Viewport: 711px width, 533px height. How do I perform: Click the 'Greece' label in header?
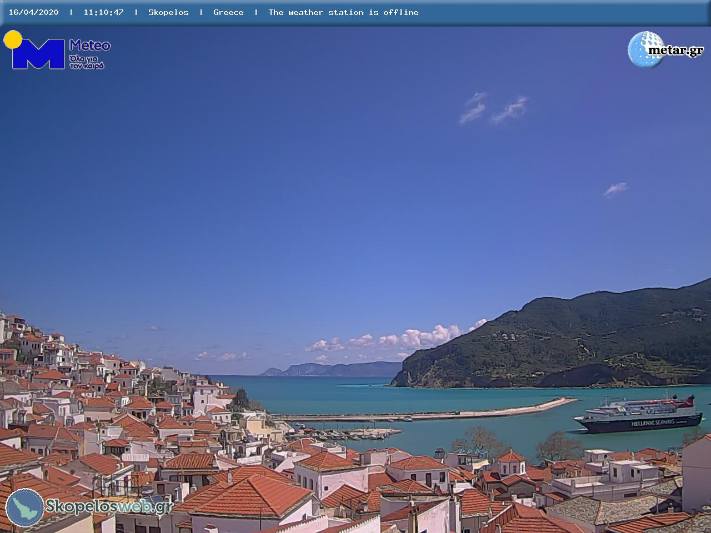[x=228, y=12]
